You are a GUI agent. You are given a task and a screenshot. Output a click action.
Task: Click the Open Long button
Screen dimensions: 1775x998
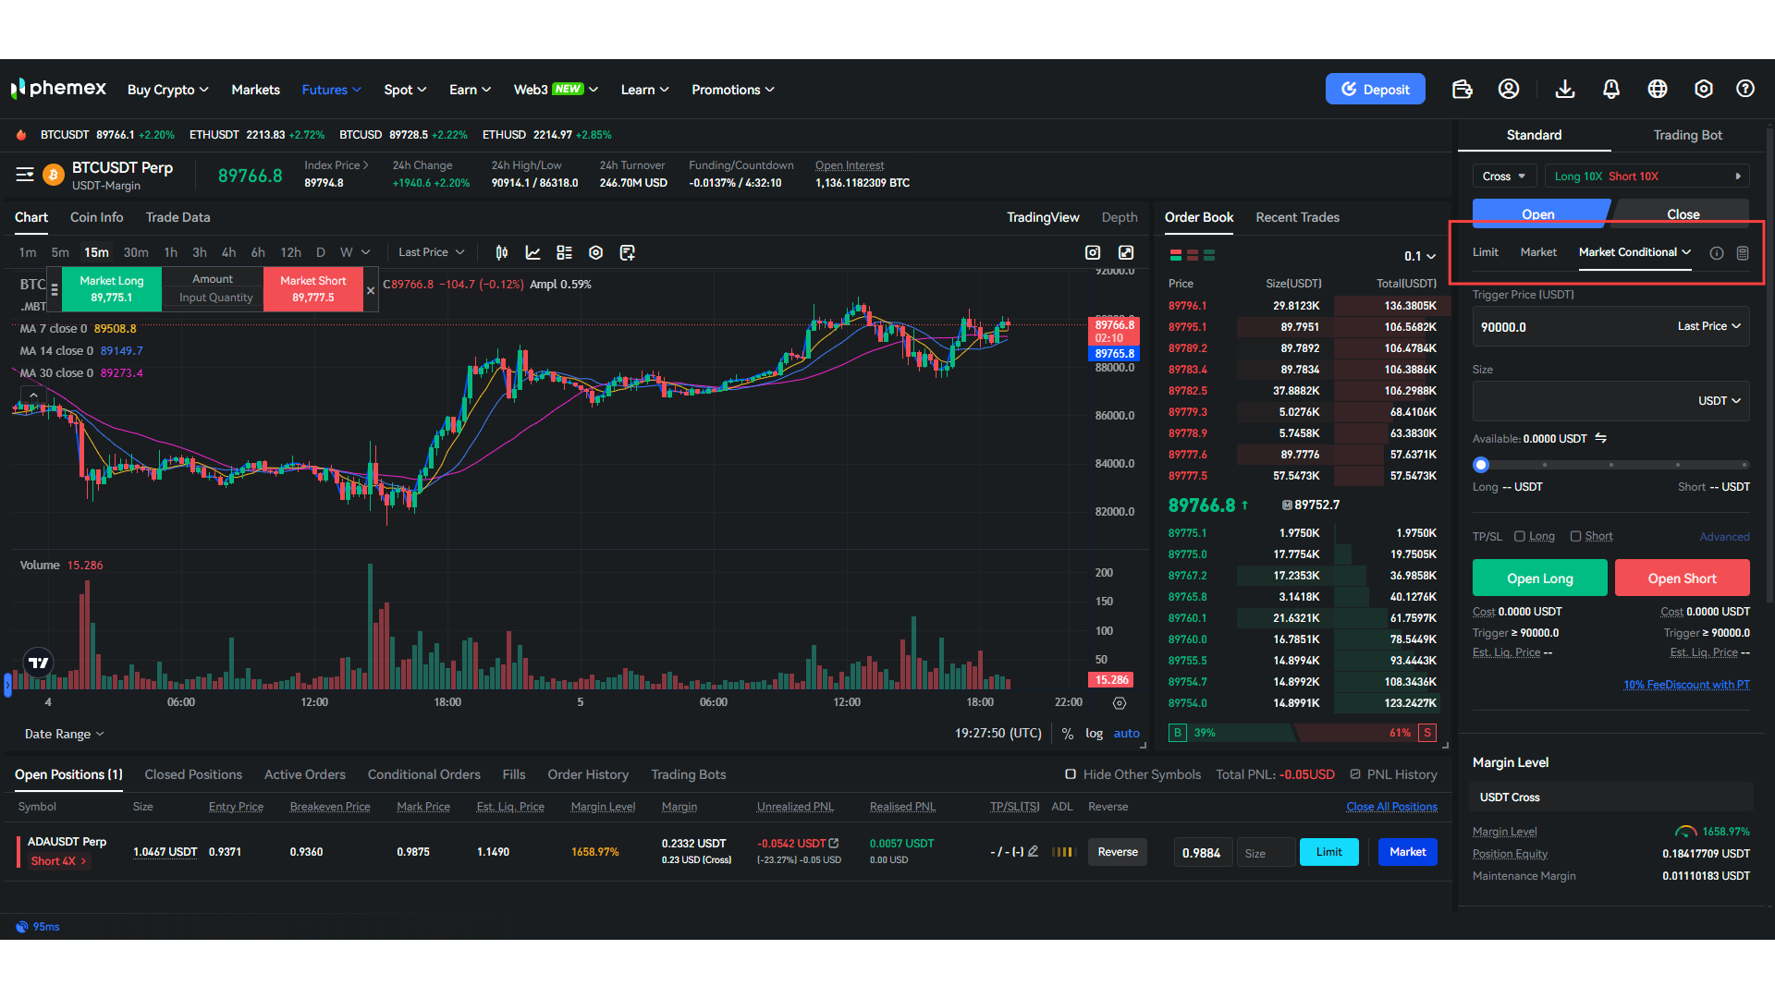1538,578
